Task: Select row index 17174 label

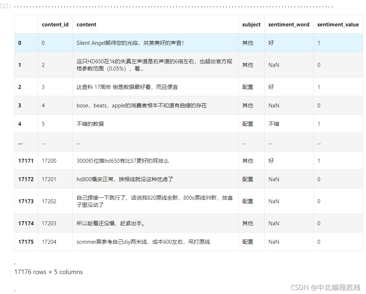Action: point(26,223)
